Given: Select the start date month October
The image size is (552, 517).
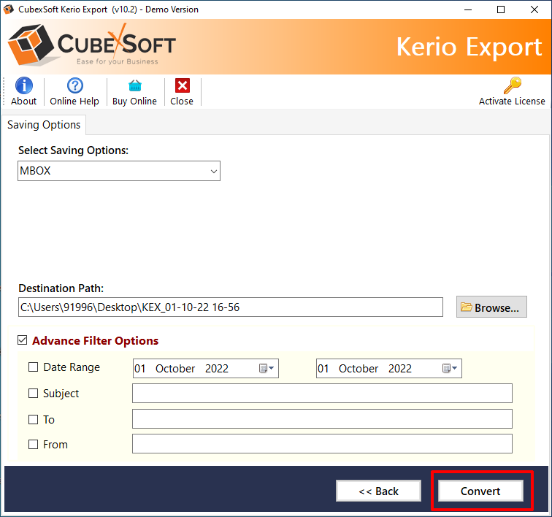Looking at the screenshot, I should 175,368.
